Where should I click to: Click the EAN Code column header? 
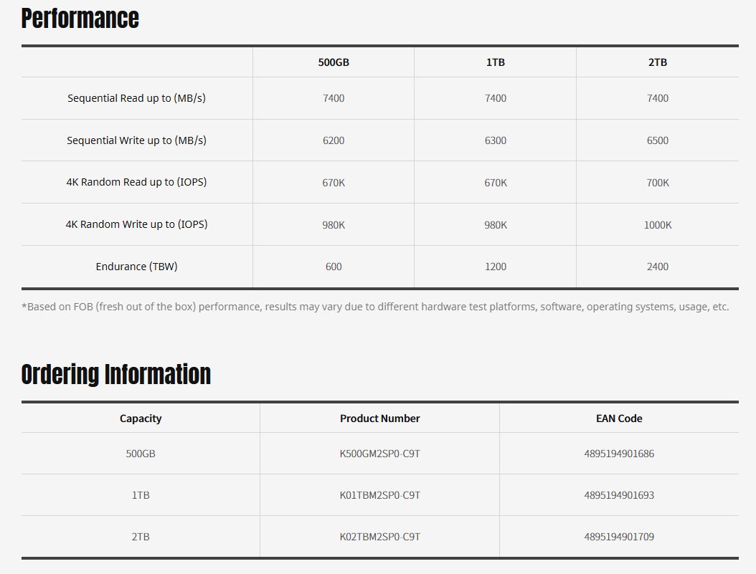point(619,418)
